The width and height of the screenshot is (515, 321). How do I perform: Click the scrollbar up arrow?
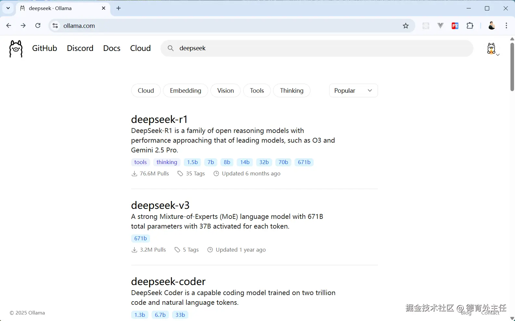coord(512,39)
